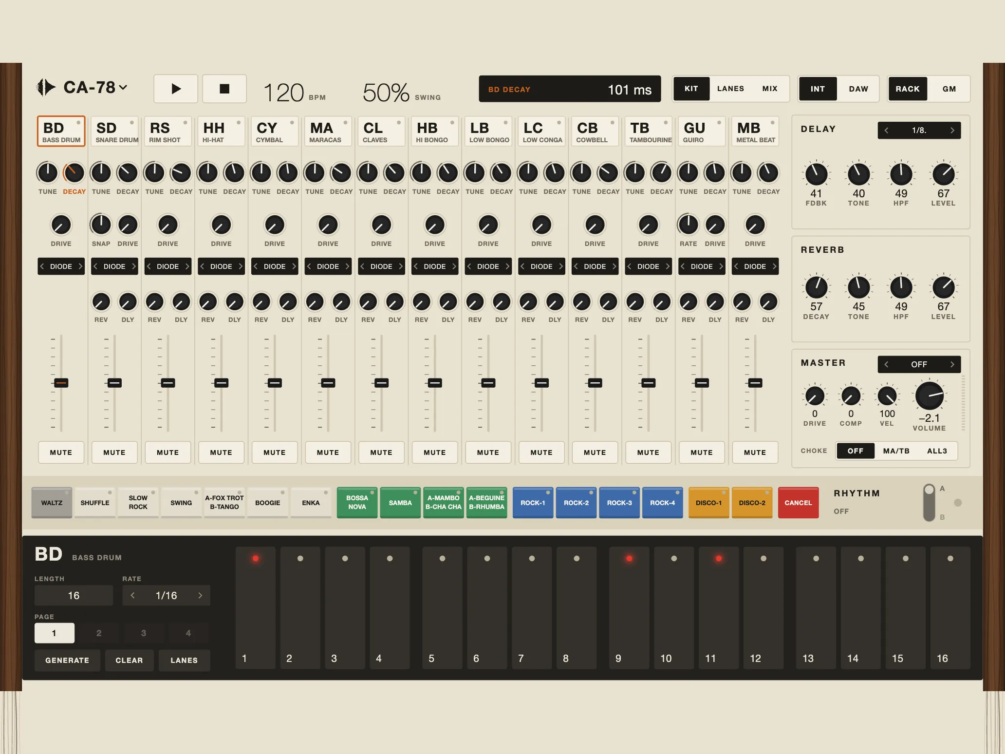Click the Delay FDBK knob
This screenshot has width=1005, height=754.
(816, 174)
